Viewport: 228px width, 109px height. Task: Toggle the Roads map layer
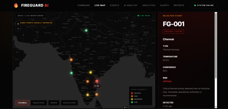(54, 103)
